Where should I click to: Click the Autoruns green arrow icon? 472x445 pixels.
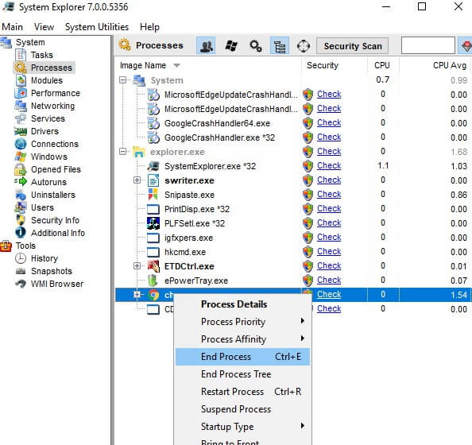click(x=21, y=182)
